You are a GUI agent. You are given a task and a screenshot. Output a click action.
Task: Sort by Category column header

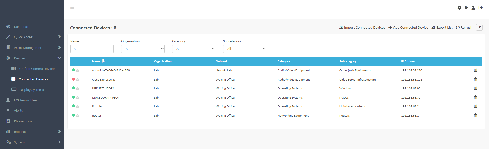[284, 61]
